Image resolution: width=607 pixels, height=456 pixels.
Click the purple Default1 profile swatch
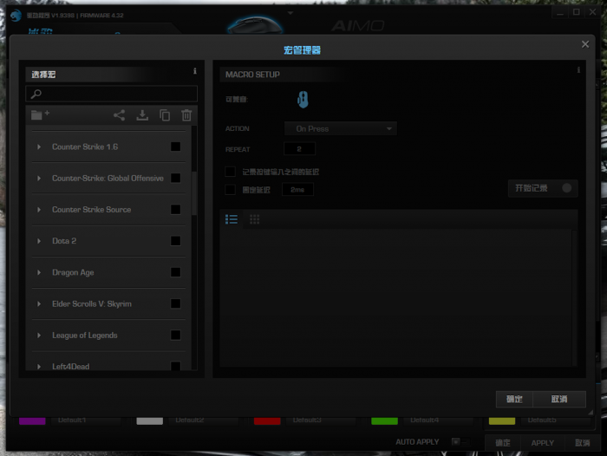point(32,421)
